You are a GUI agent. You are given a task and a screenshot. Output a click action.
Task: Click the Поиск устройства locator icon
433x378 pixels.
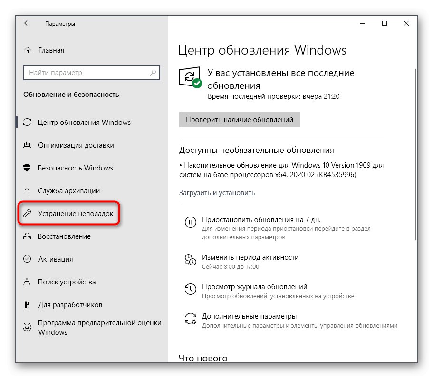pos(27,282)
